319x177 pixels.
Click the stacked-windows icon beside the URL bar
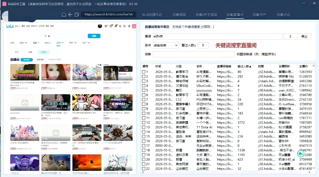pyautogui.click(x=77, y=15)
